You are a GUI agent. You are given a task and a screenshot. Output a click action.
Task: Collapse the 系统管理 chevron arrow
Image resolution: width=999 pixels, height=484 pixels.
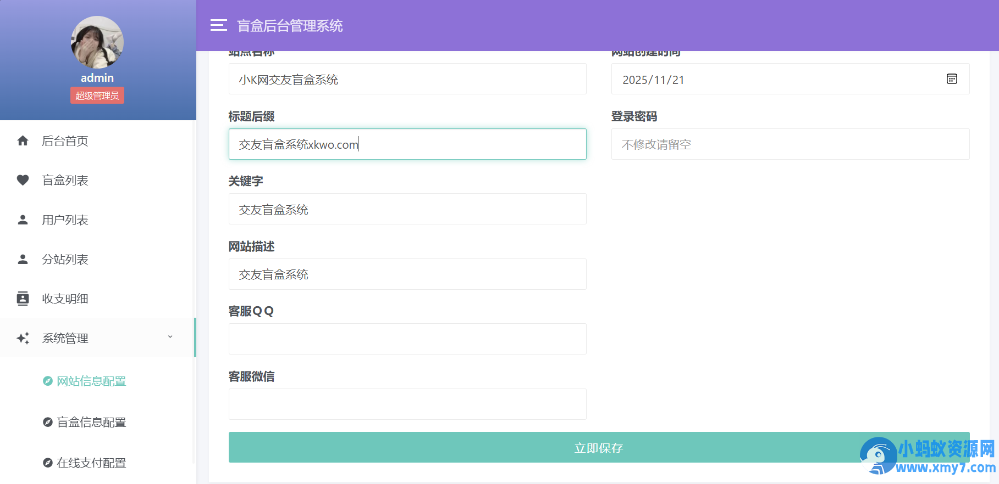pyautogui.click(x=170, y=337)
